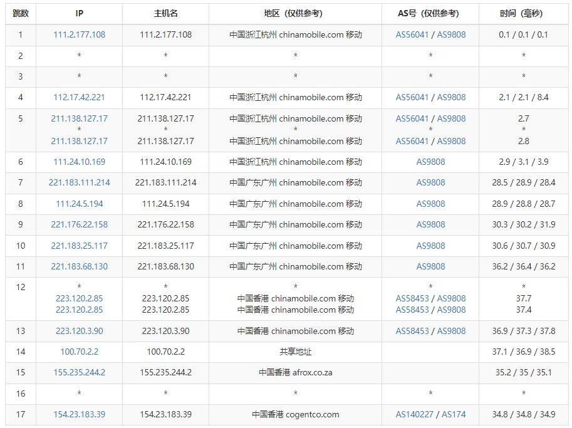The image size is (572, 428).
Task: Follow the AS9808 link in hop 7 row
Action: click(430, 182)
